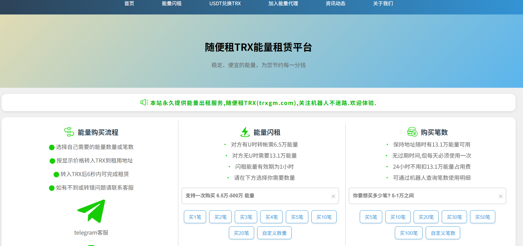Clear the 你要想买多少笔 input field
This screenshot has height=246, width=523.
[x=501, y=196]
